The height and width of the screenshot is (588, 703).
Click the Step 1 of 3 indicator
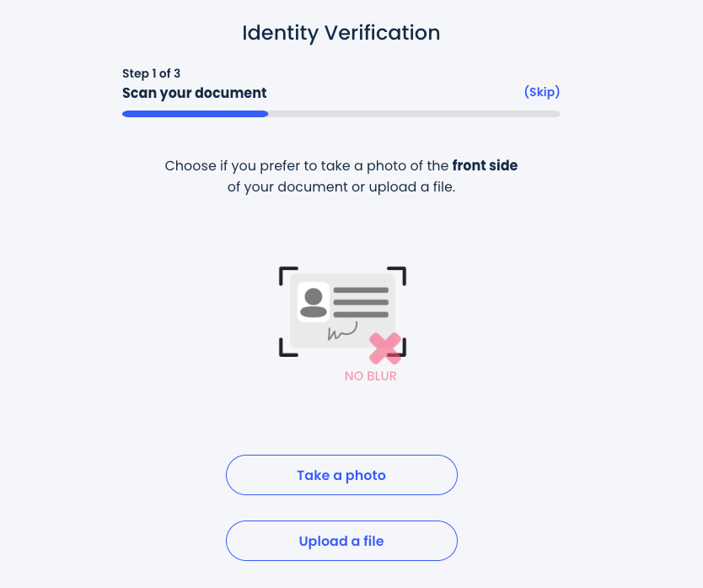point(152,73)
